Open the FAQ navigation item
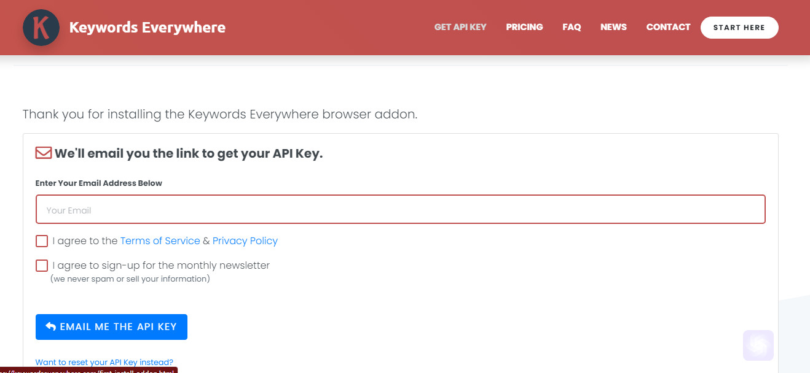This screenshot has height=373, width=810. 572,27
